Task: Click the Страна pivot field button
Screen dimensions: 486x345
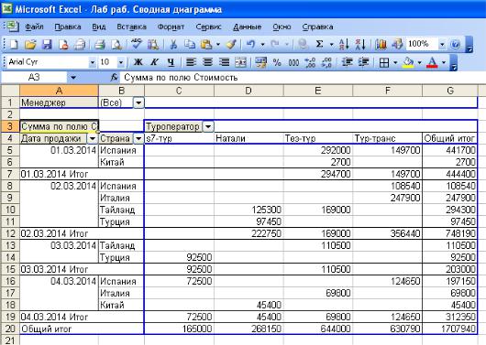Action: coord(116,138)
